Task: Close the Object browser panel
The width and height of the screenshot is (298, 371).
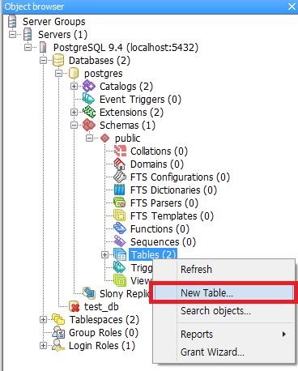Action: point(292,6)
